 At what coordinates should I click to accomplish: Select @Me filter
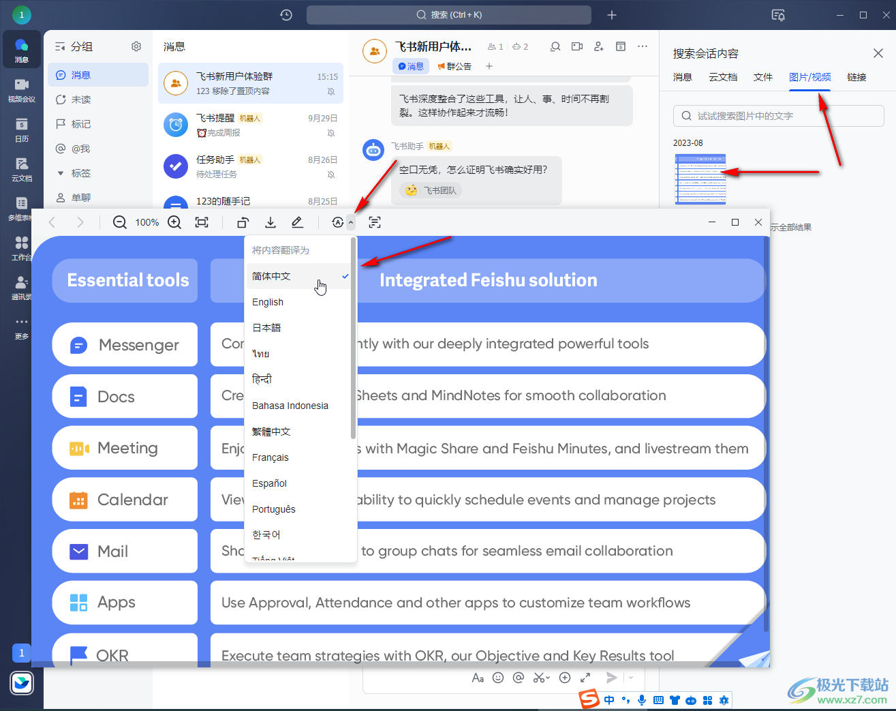point(98,149)
